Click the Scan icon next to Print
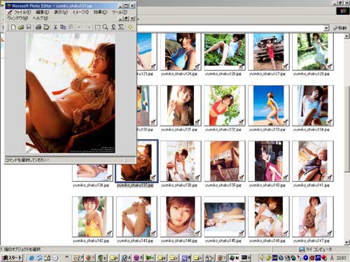 46,27
